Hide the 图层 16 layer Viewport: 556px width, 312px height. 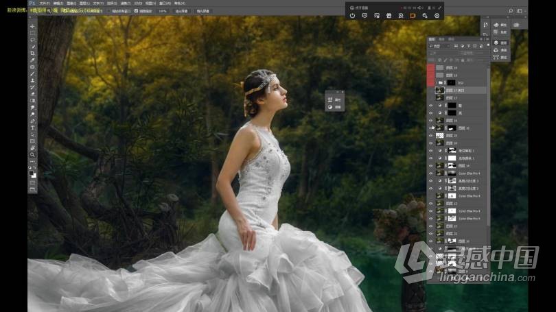click(x=431, y=121)
